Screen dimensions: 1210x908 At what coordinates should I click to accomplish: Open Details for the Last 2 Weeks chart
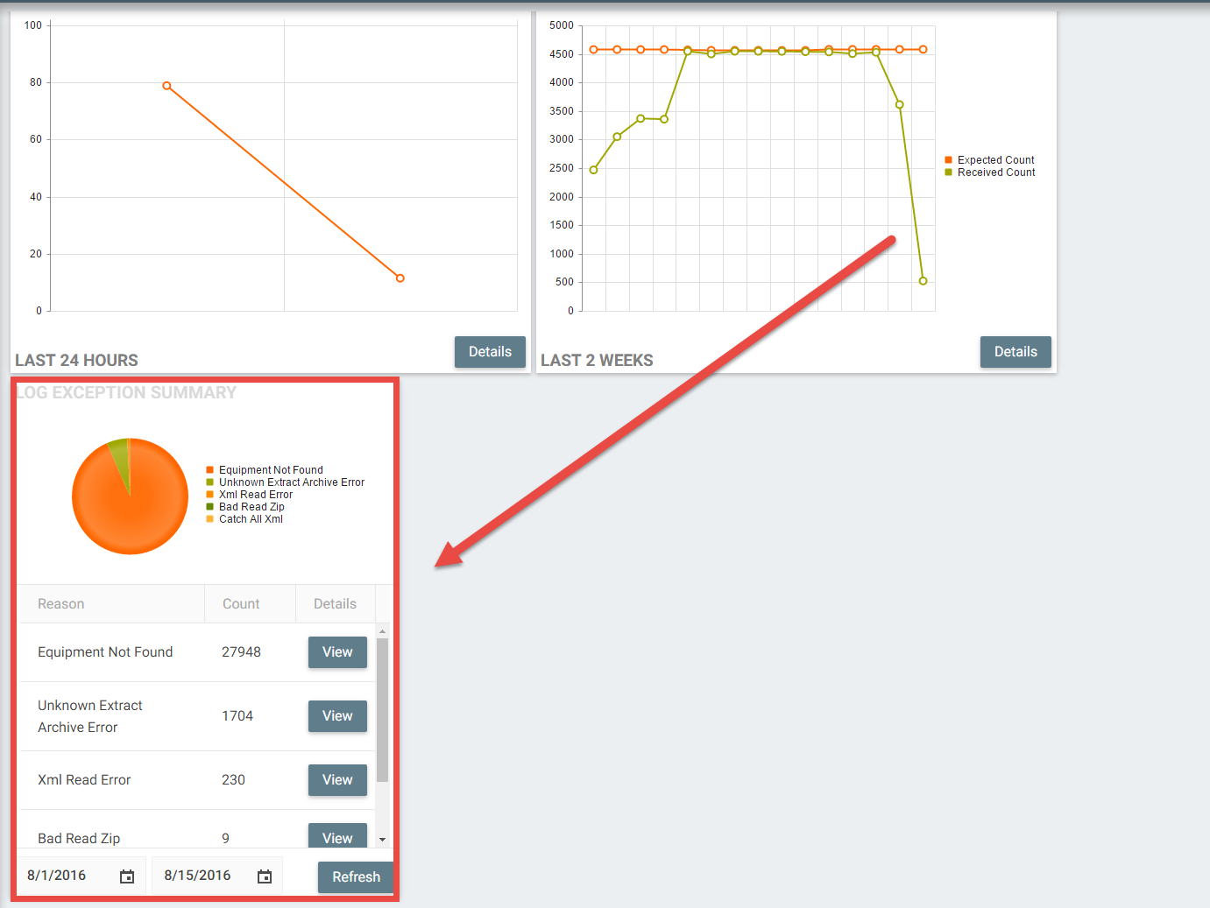coord(1015,352)
